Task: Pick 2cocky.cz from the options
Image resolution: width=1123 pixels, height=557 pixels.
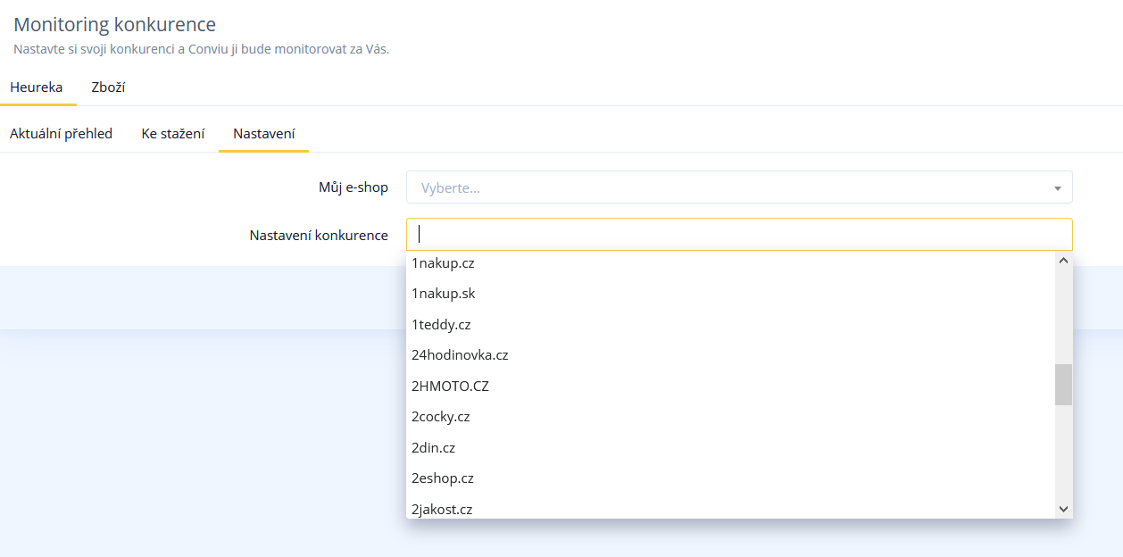Action: click(440, 417)
